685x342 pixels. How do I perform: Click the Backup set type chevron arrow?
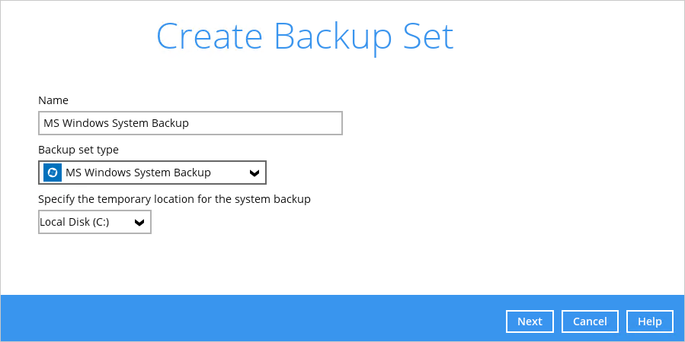pyautogui.click(x=254, y=173)
